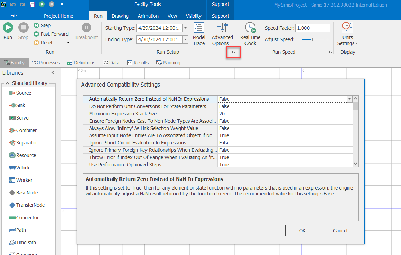Select the Server library object
The image size is (401, 255).
[x=19, y=118]
